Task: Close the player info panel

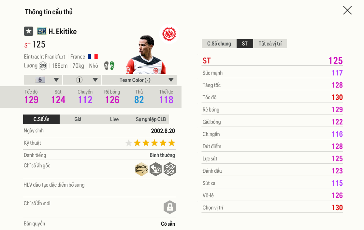Action: click(347, 10)
